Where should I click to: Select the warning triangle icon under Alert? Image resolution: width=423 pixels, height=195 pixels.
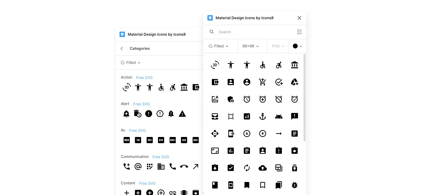coord(182,114)
